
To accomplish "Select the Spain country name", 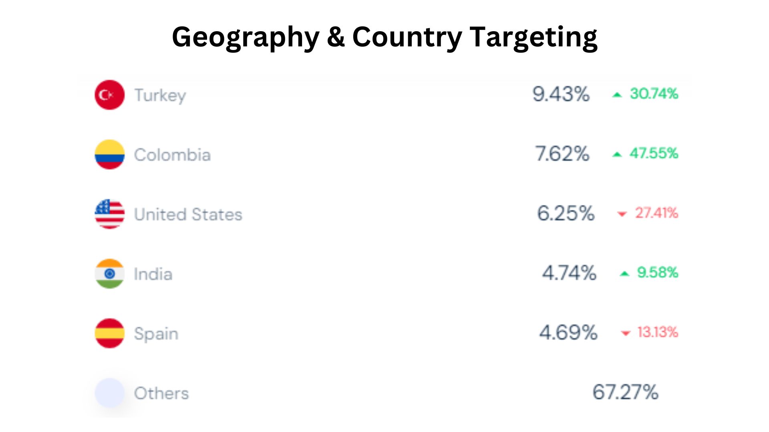I will [156, 334].
